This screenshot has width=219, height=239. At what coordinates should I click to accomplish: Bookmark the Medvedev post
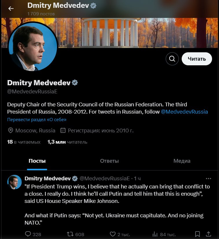coord(197,234)
